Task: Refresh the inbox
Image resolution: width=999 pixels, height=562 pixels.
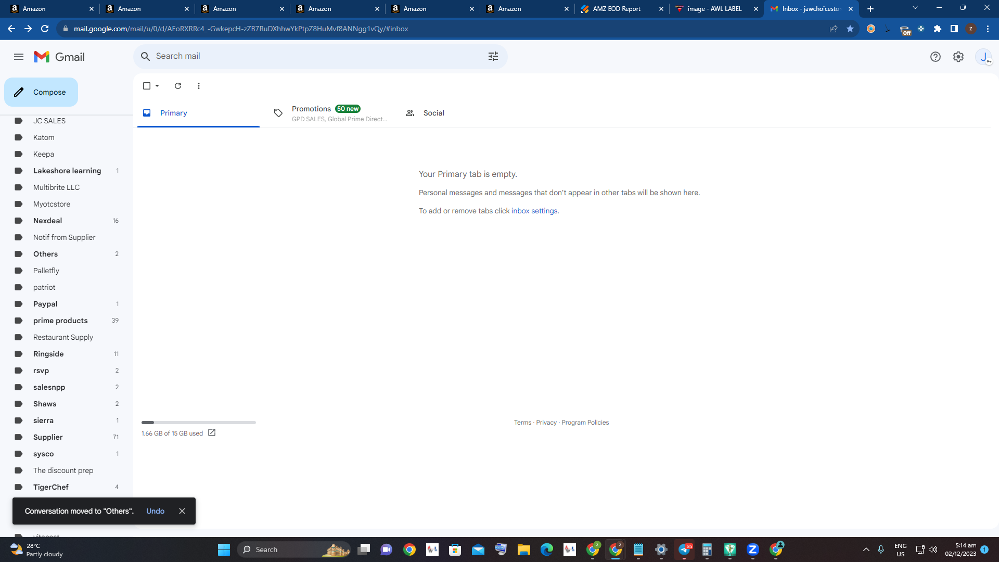Action: 178,86
